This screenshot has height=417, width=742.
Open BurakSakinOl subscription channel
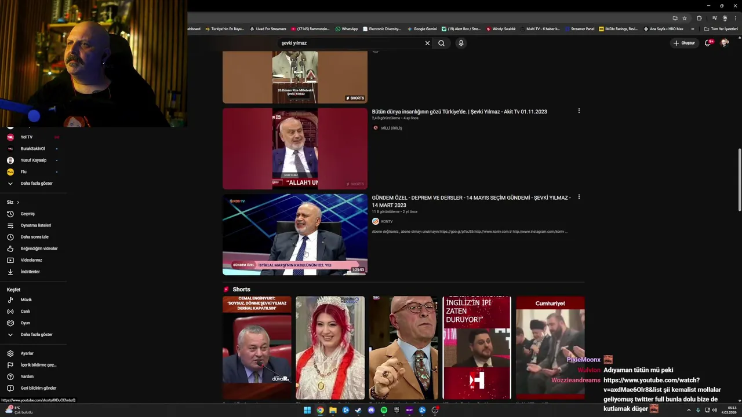(x=32, y=149)
